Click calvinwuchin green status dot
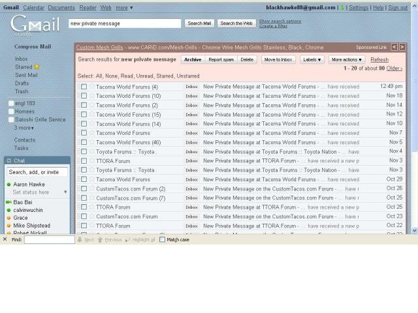418x313 pixels. coord(8,210)
